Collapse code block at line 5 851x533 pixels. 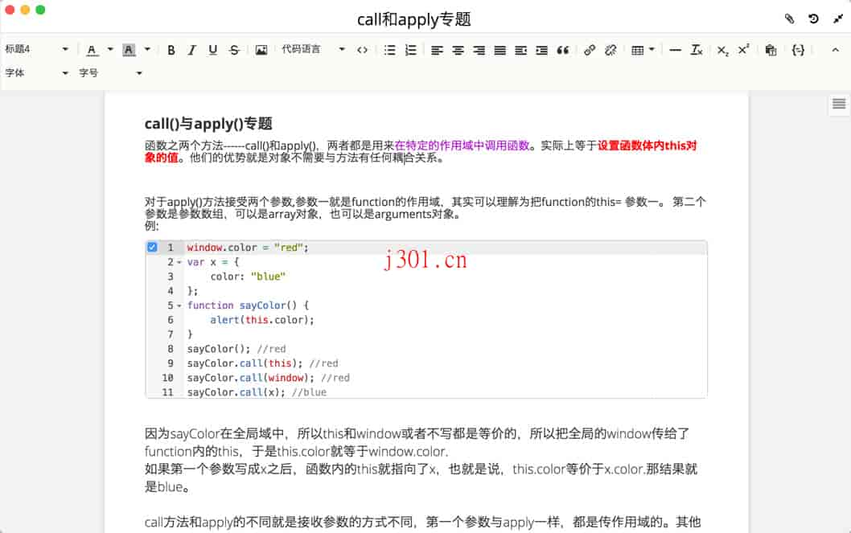[179, 305]
